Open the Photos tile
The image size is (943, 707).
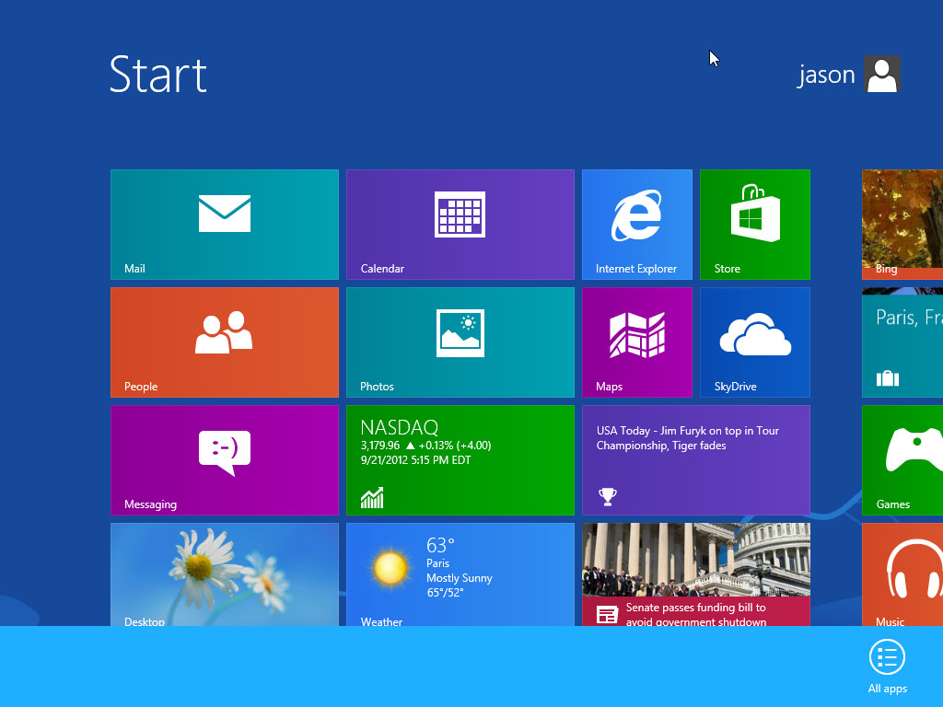tap(460, 342)
